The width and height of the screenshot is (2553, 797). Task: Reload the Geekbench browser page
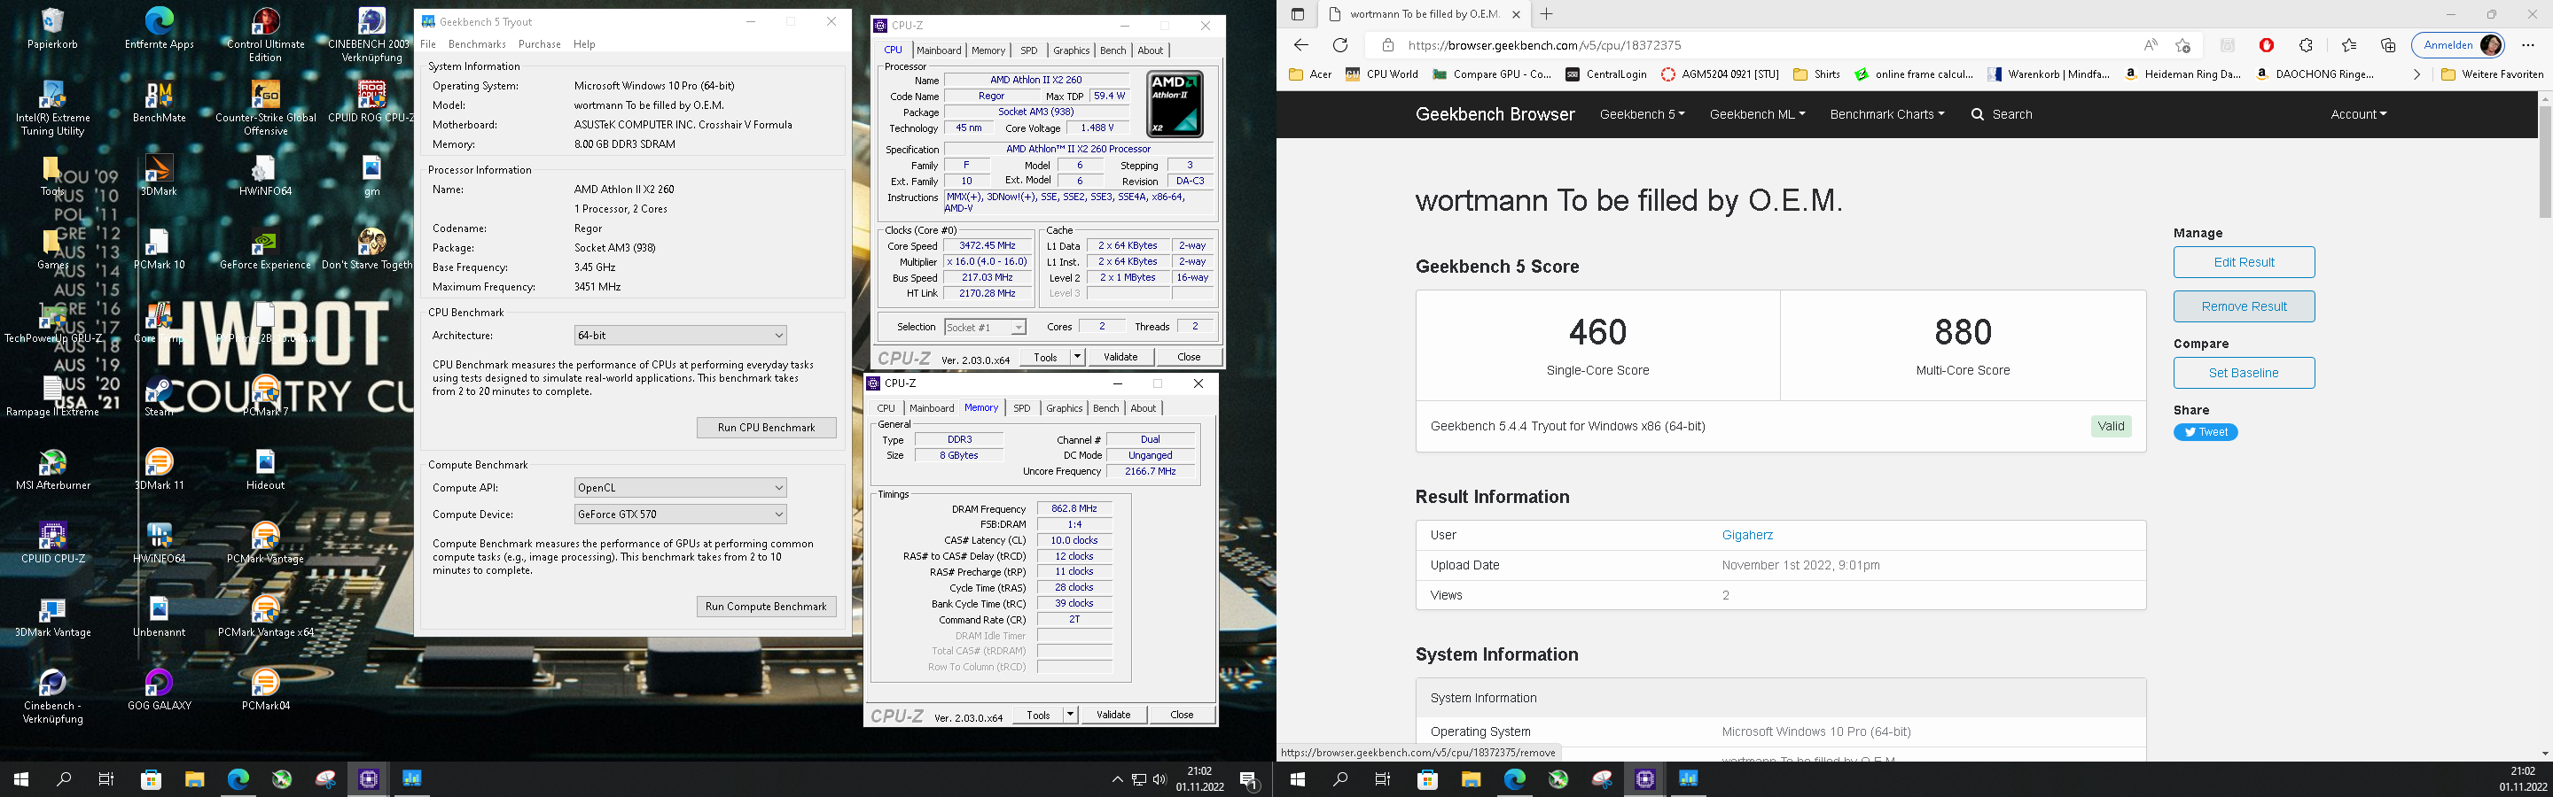(1340, 44)
